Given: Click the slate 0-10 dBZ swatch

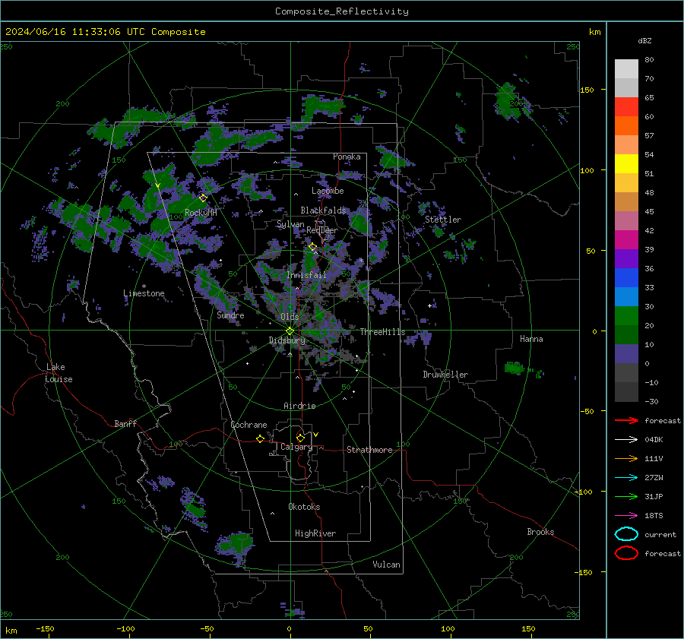Looking at the screenshot, I should (626, 354).
